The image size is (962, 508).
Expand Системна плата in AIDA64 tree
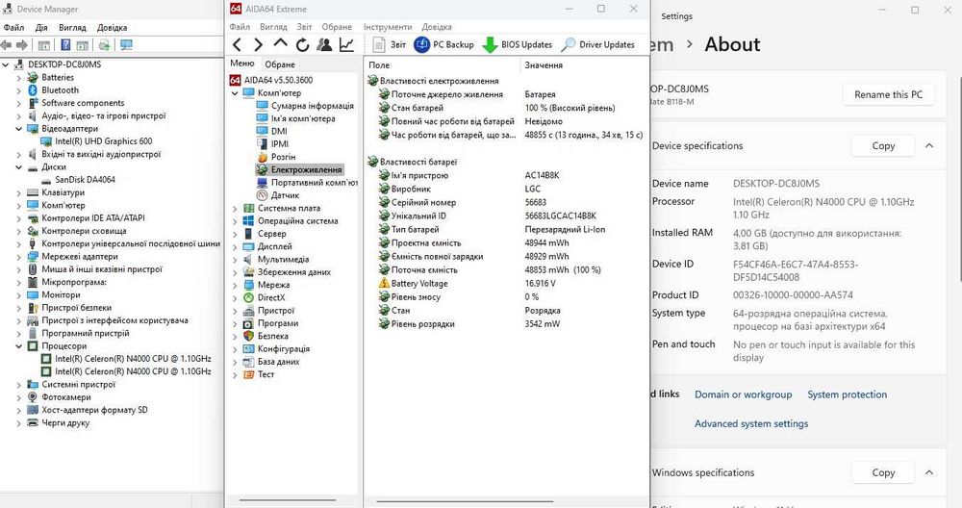(235, 209)
